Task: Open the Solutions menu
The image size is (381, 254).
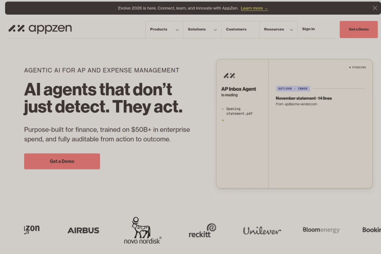Action: click(x=202, y=29)
